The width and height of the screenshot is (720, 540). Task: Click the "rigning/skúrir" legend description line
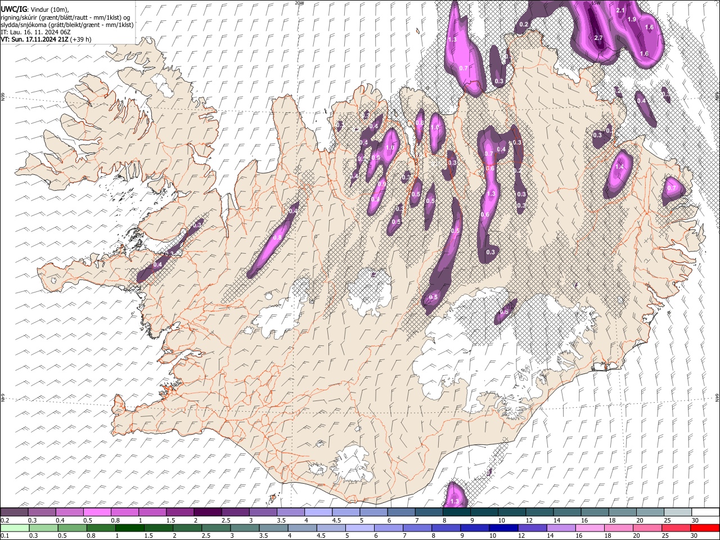click(x=66, y=17)
